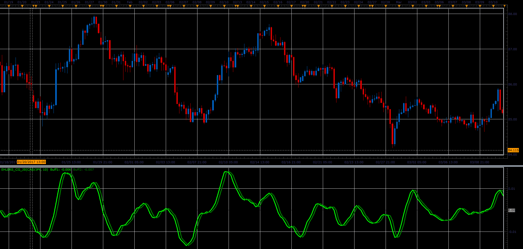This screenshot has height=249, width=523.
Task: Select the highlighted 01/20/2017 13:00 cursor label
Action: point(31,162)
